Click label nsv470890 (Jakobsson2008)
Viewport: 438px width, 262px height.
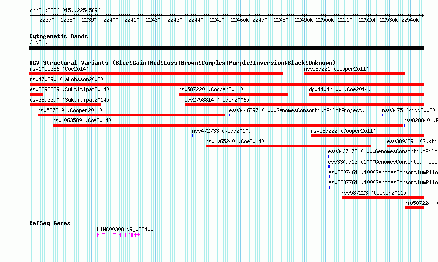click(x=66, y=79)
